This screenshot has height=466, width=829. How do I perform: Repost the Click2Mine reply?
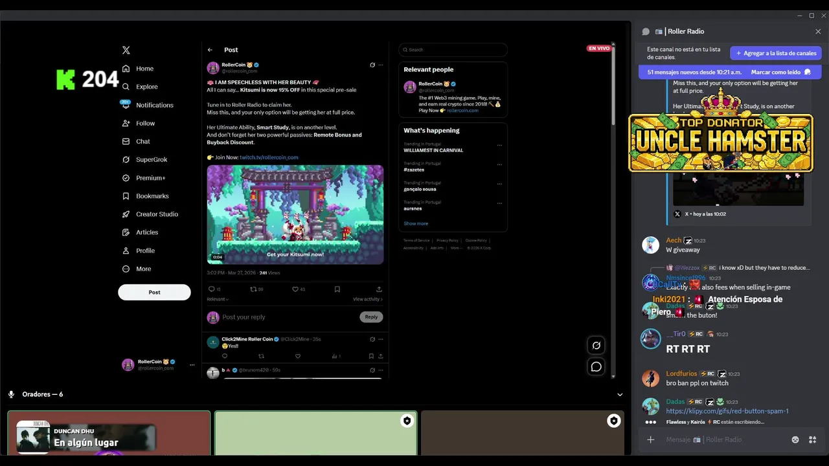(262, 356)
